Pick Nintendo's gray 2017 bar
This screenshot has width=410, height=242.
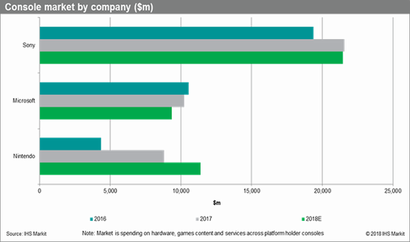pos(102,156)
